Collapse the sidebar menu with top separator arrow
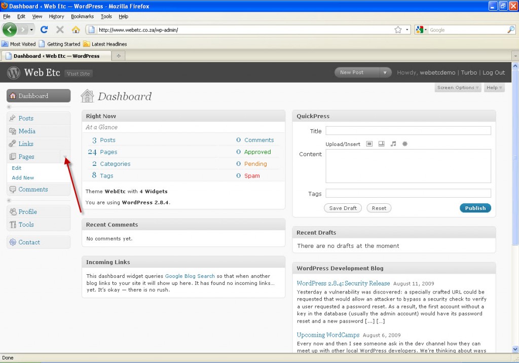Screen dimensions: 519x363 (9, 106)
